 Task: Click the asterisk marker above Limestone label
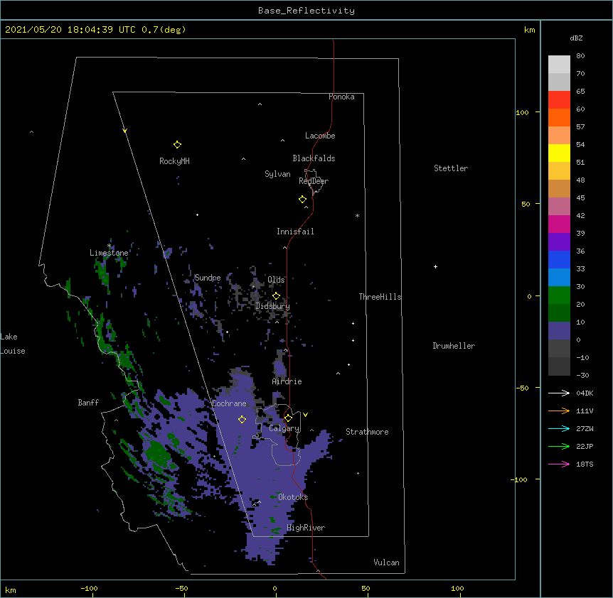tap(109, 246)
